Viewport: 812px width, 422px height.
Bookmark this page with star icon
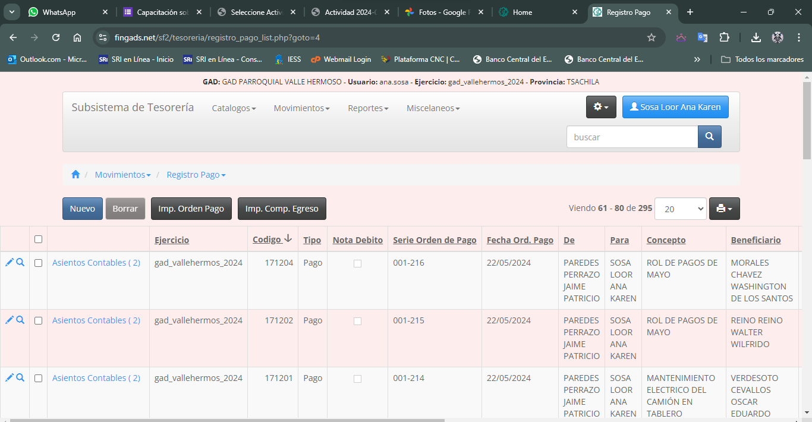click(652, 37)
